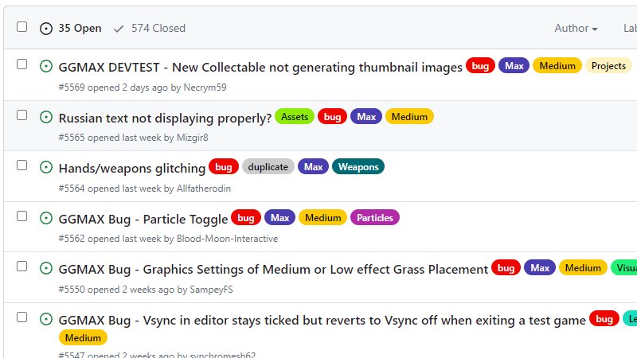Open the Author filter dropdown
Screen dimensions: 637x358
pyautogui.click(x=576, y=29)
